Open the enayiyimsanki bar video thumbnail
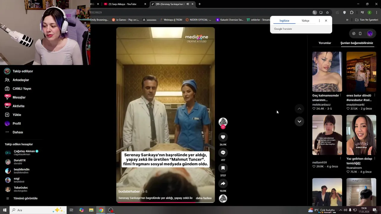This screenshot has width=381, height=214. 361,72
